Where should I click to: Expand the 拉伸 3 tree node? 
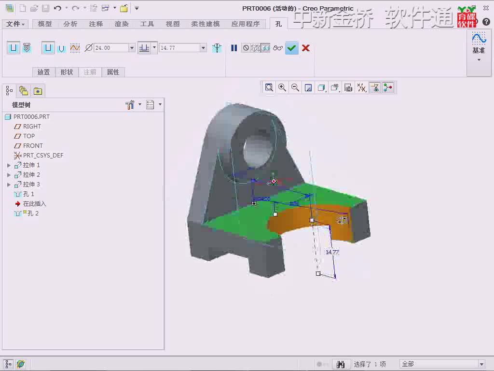[x=9, y=185]
